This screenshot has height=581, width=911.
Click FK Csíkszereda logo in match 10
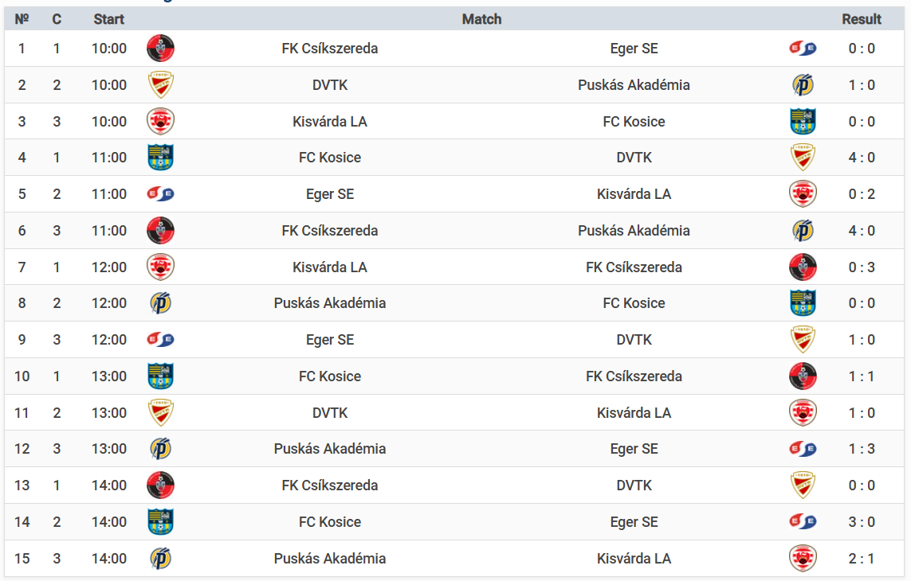[x=803, y=376]
